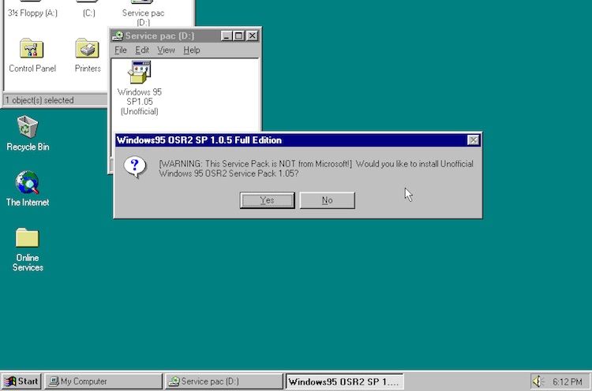Switch to My Computer taskbar button

coord(103,382)
